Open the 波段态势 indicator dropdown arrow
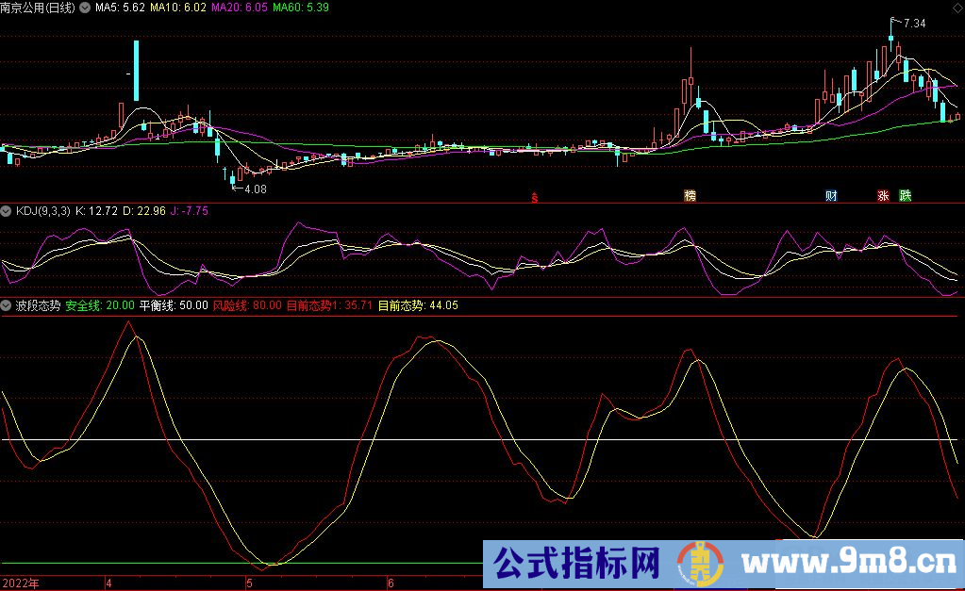Viewport: 965px width, 591px height. pyautogui.click(x=7, y=305)
